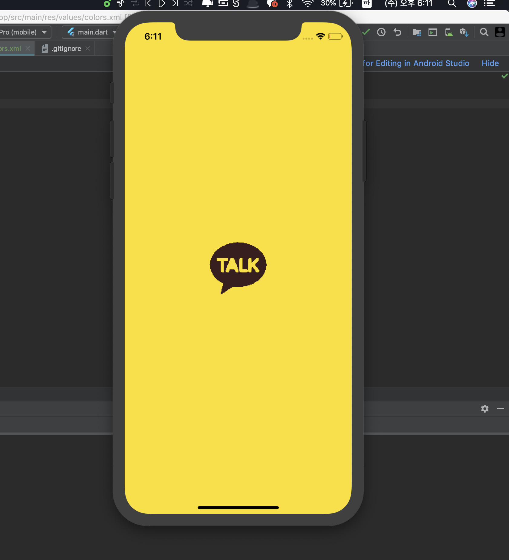Close the .gitignore tab
The width and height of the screenshot is (509, 560).
click(x=88, y=48)
